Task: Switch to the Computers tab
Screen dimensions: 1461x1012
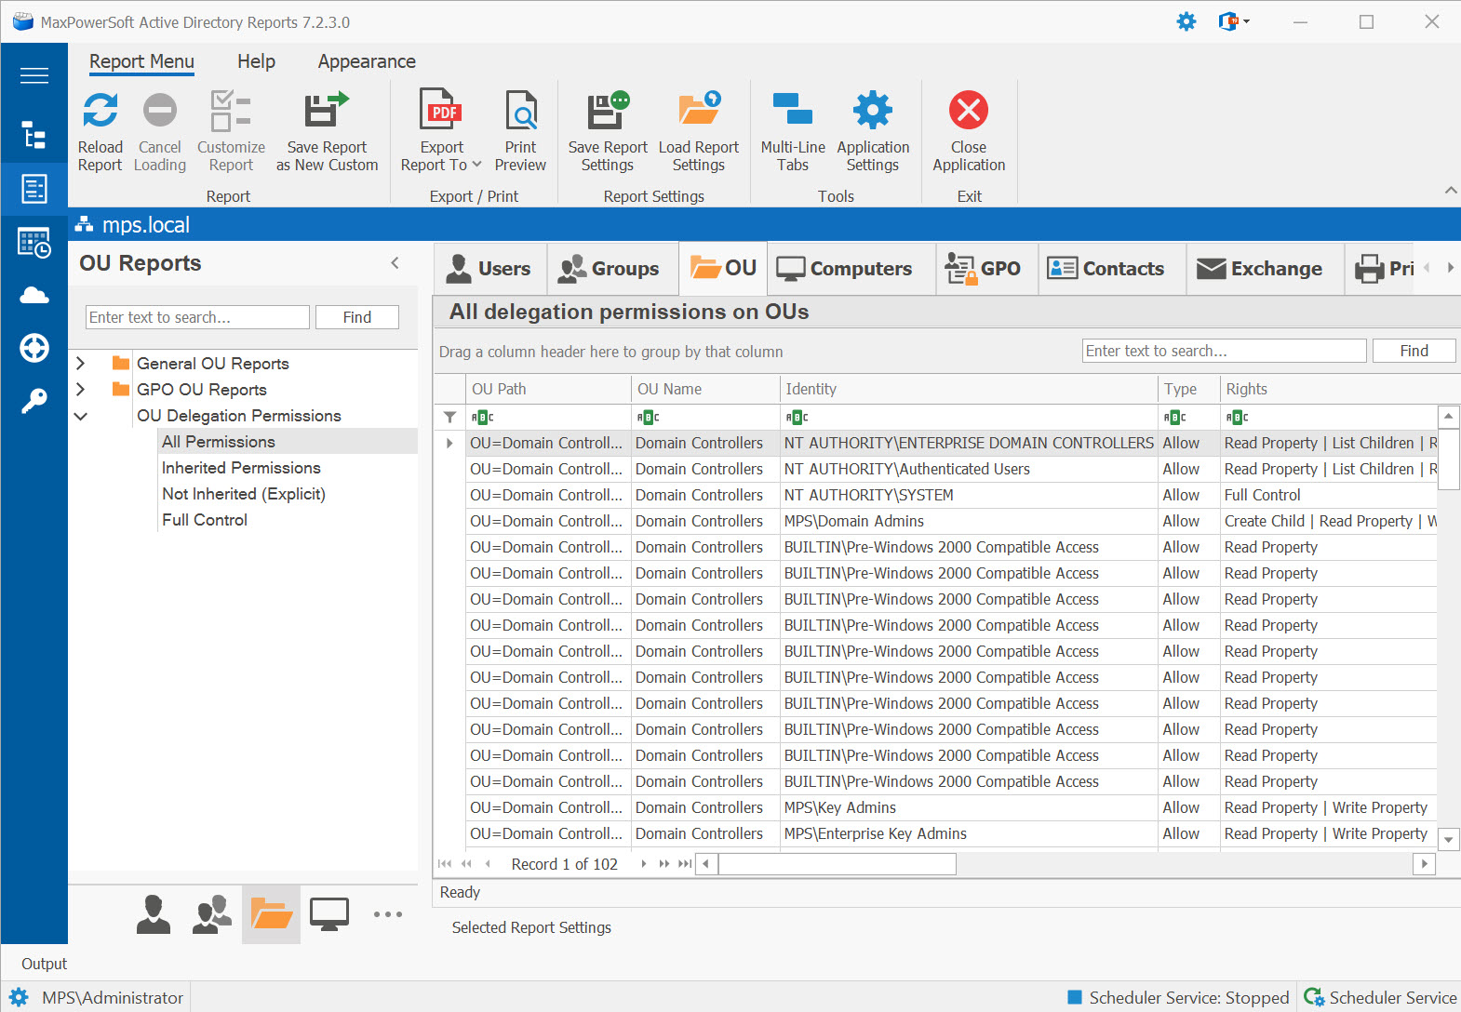Action: pos(845,269)
